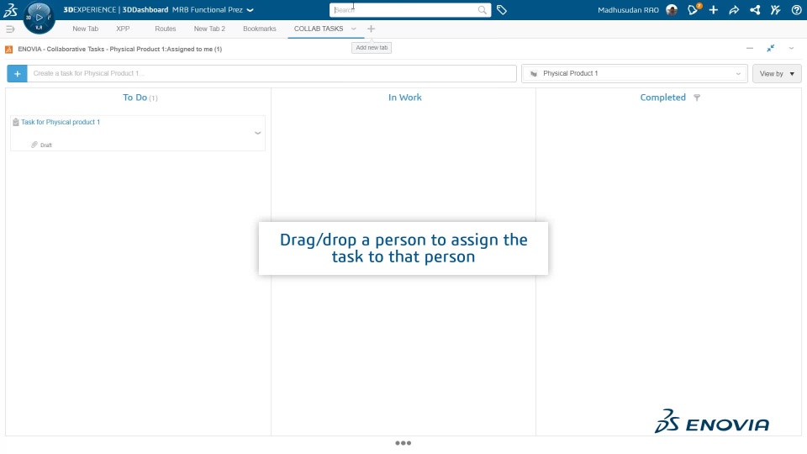The width and height of the screenshot is (807, 454).
Task: Click the widget title ENOVIA - Collaborative Tasks
Action: click(x=120, y=50)
